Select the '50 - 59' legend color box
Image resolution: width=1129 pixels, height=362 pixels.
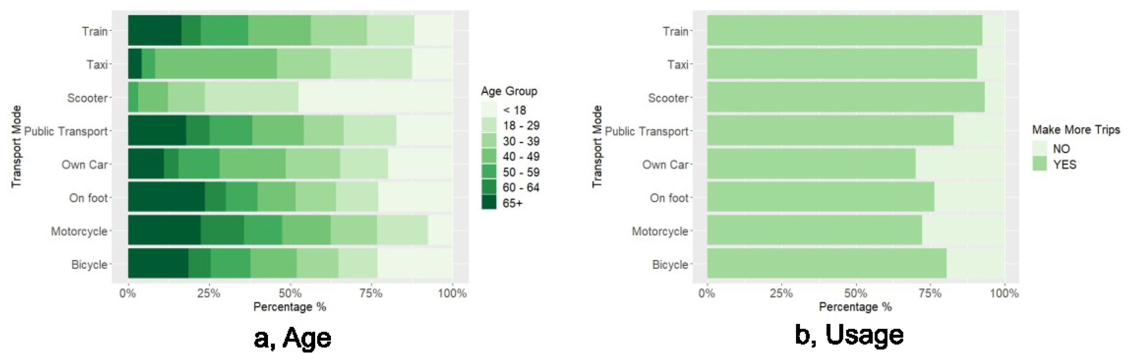(x=489, y=172)
